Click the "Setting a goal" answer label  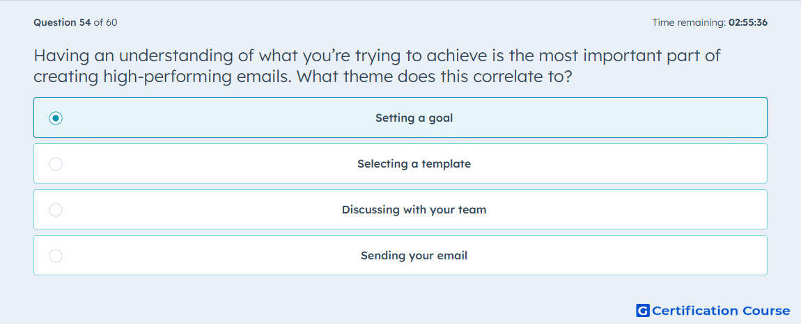414,118
